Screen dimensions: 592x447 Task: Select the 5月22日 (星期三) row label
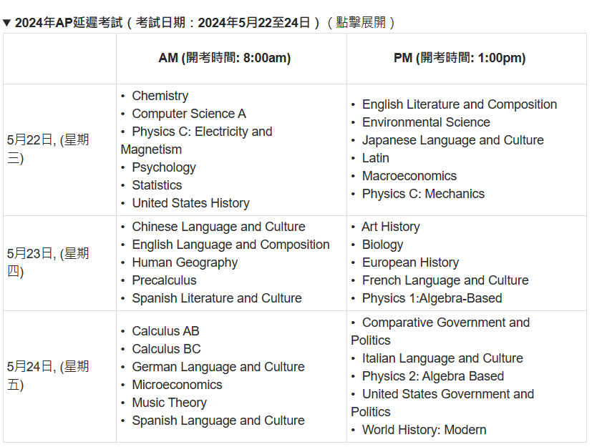pos(48,149)
